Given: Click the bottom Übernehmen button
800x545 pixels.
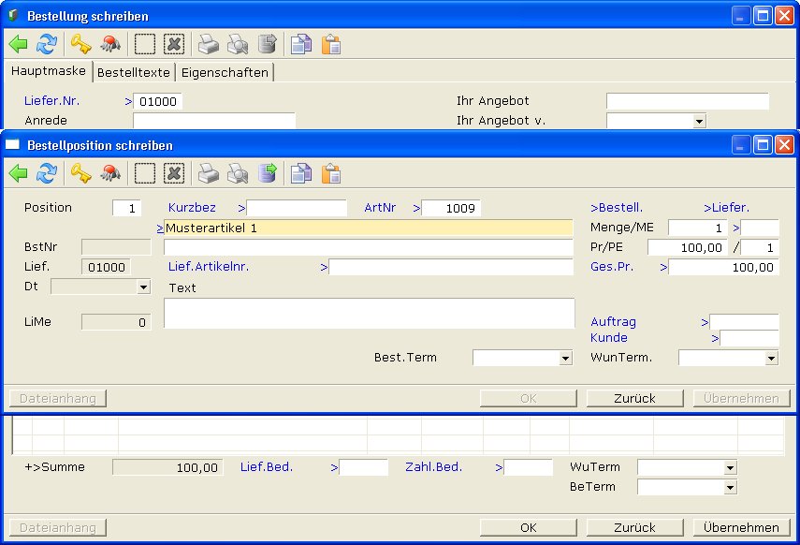Looking at the screenshot, I should tap(743, 527).
